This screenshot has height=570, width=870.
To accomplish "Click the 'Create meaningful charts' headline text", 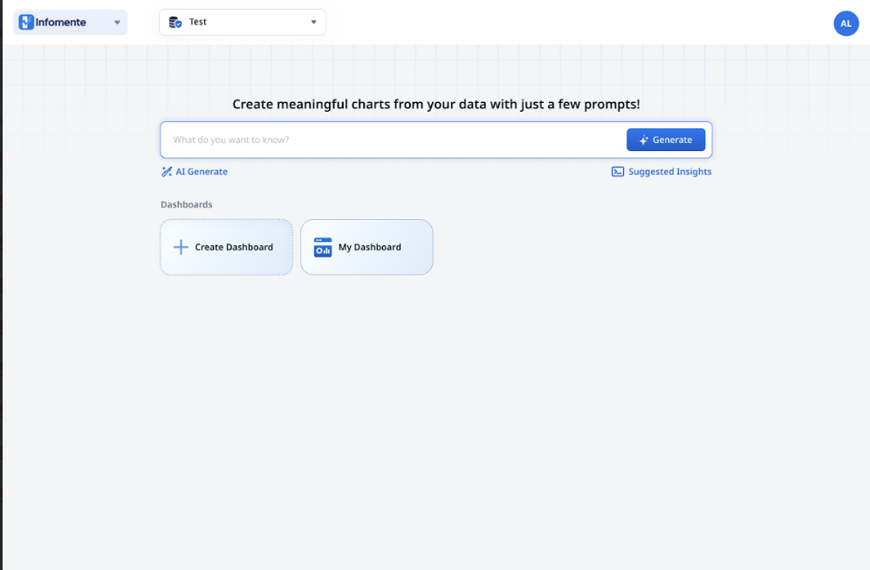I will [436, 104].
